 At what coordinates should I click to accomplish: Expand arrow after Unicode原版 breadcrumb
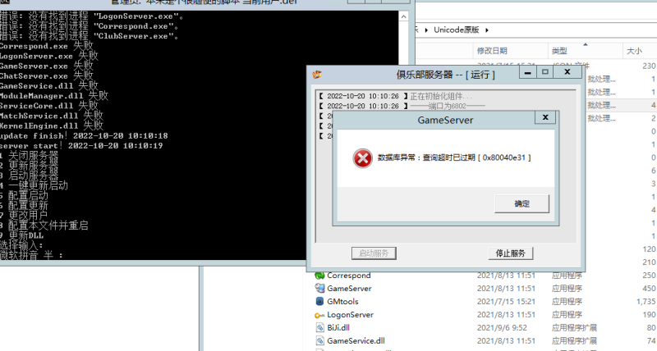pos(487,30)
